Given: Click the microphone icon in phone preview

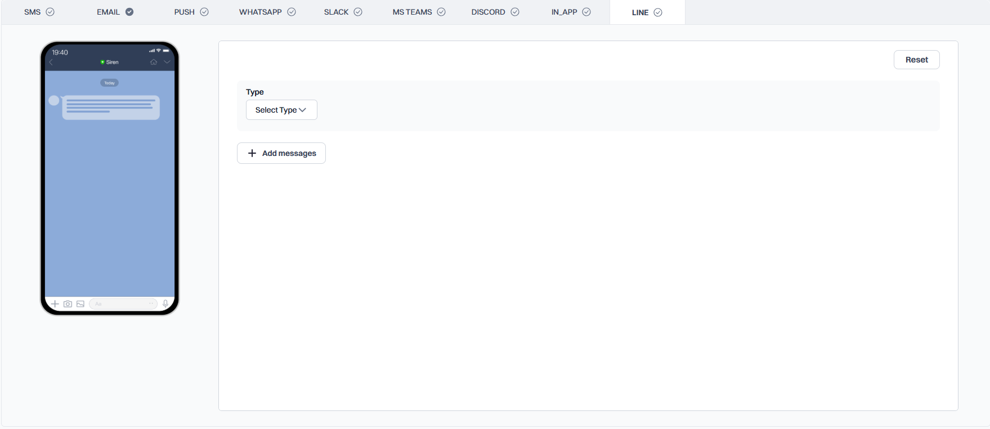Looking at the screenshot, I should coord(165,304).
